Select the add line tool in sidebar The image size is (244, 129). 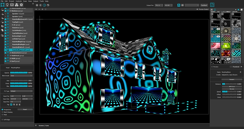point(2,14)
